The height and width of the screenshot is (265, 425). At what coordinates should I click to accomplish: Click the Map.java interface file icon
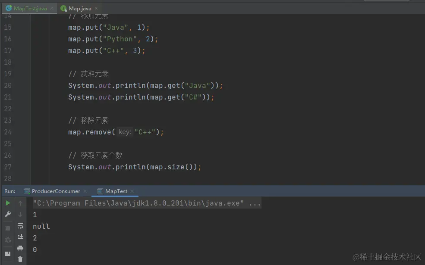pyautogui.click(x=64, y=8)
